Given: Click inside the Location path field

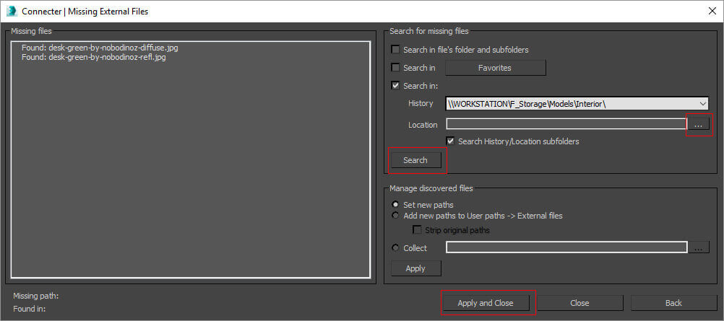Looking at the screenshot, I should (566, 124).
